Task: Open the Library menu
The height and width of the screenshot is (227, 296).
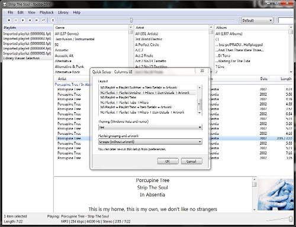Action: (63, 12)
